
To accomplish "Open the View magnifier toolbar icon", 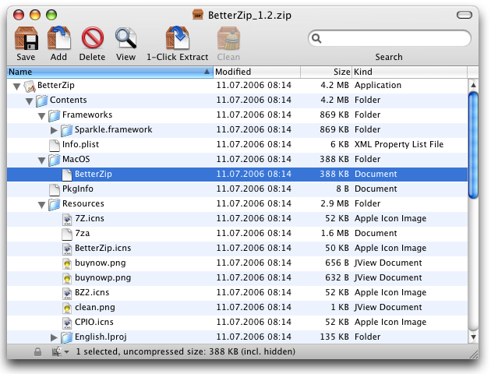I will pyautogui.click(x=125, y=38).
